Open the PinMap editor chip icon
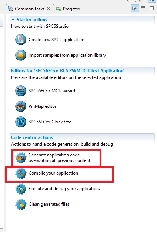The width and height of the screenshot is (157, 232). (21, 106)
